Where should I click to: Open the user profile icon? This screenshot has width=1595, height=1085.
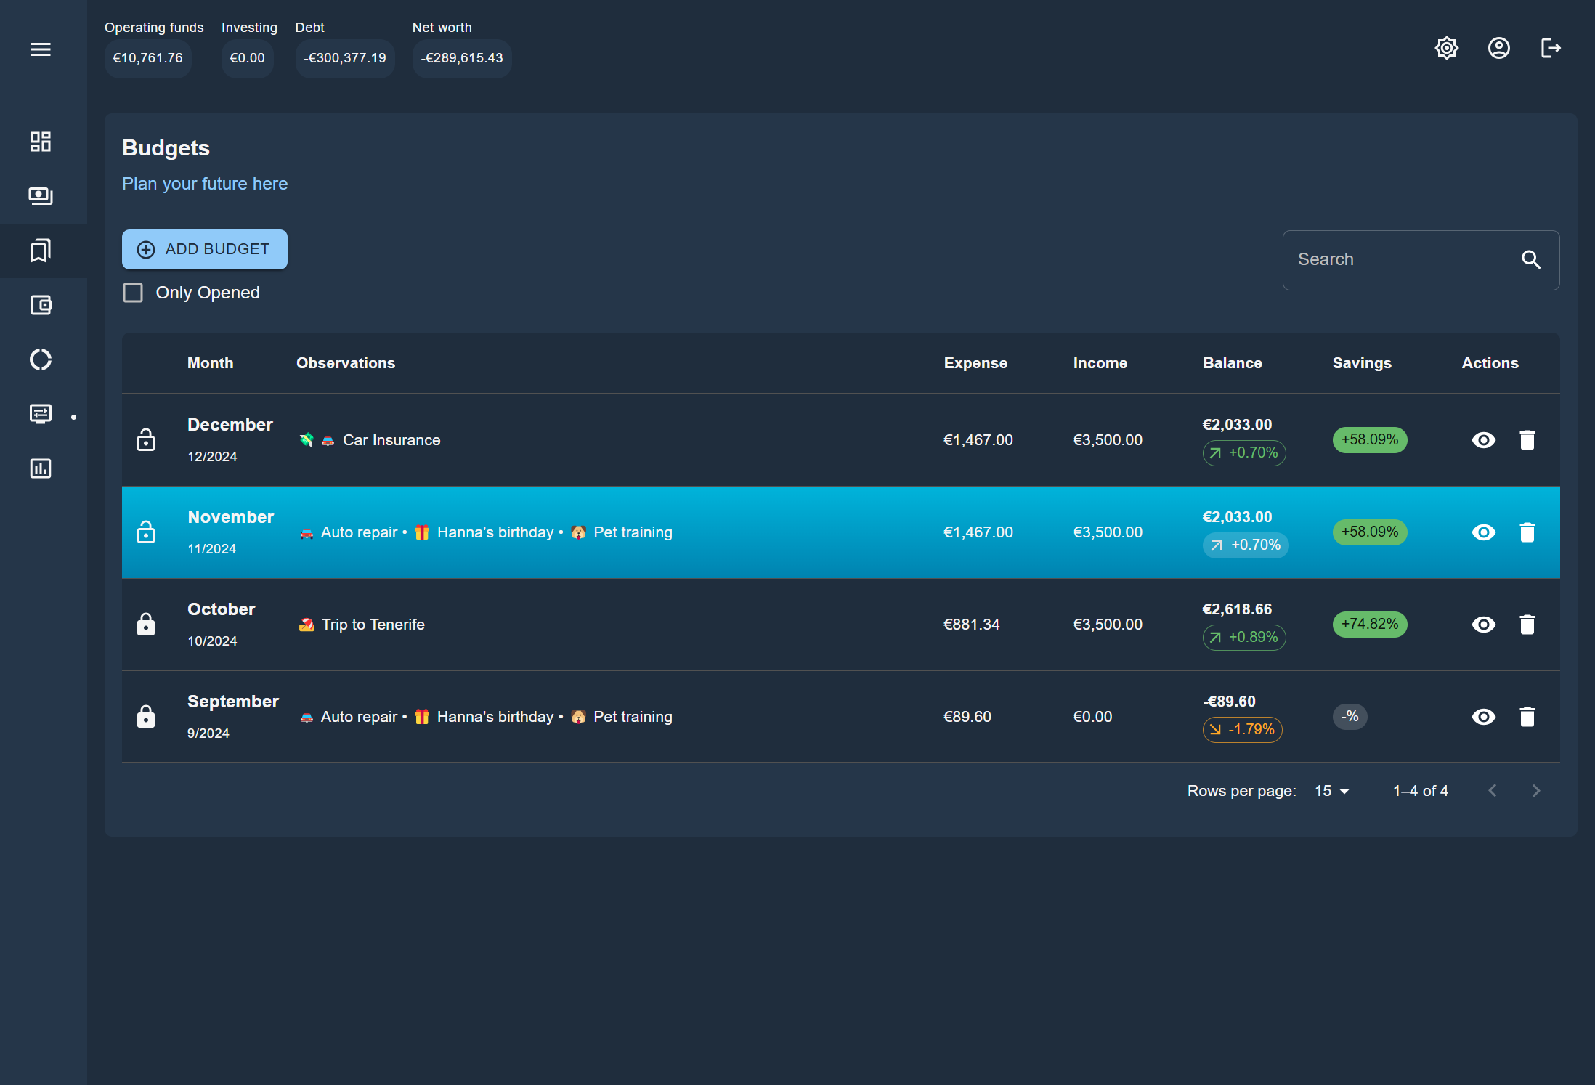(x=1498, y=49)
